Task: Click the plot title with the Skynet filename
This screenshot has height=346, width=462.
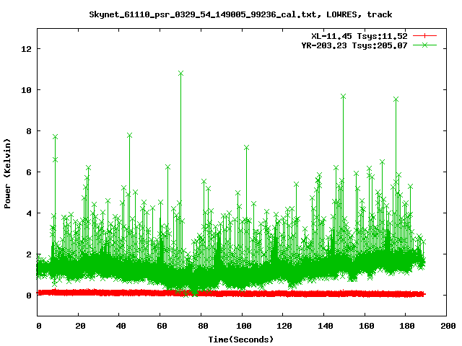Action: click(x=240, y=14)
